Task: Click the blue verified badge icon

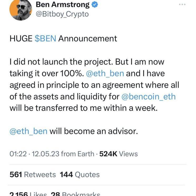Action: coord(94,4)
